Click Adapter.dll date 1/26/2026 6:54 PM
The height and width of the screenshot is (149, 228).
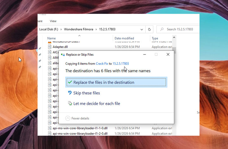click(127, 47)
